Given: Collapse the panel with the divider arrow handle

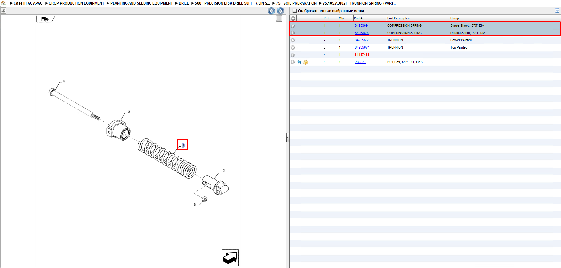Looking at the screenshot, I should (288, 138).
